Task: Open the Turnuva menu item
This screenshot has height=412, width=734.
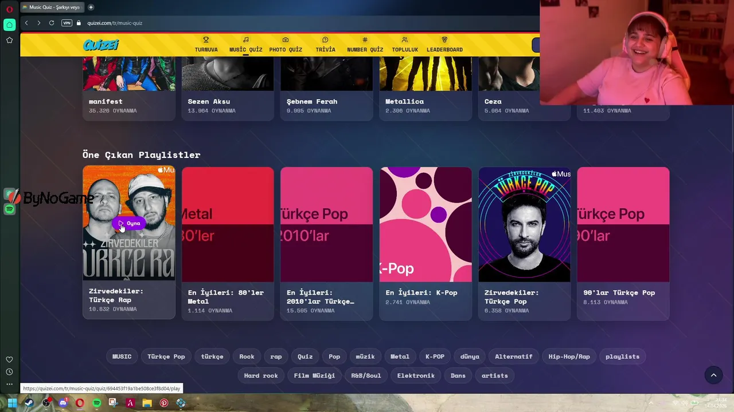Action: [x=206, y=45]
